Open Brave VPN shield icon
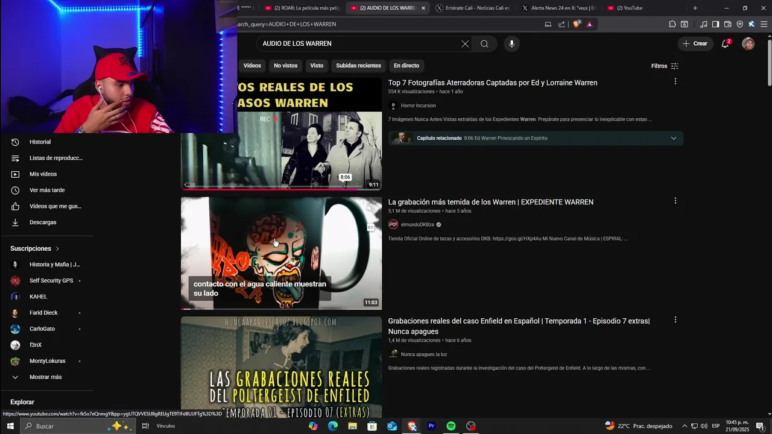The width and height of the screenshot is (772, 434). (739, 24)
